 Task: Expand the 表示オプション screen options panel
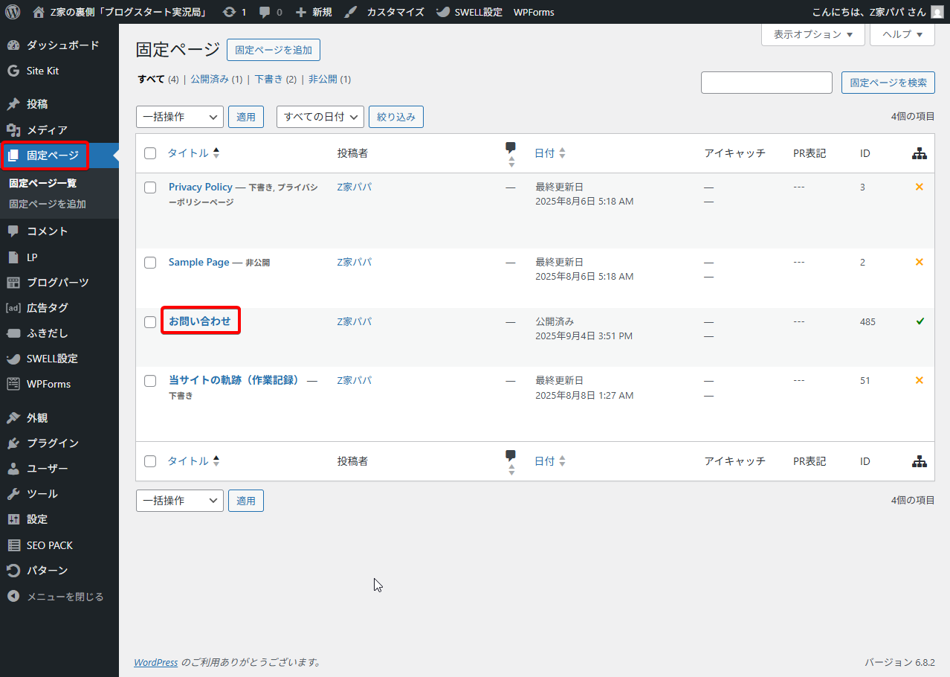[x=812, y=34]
